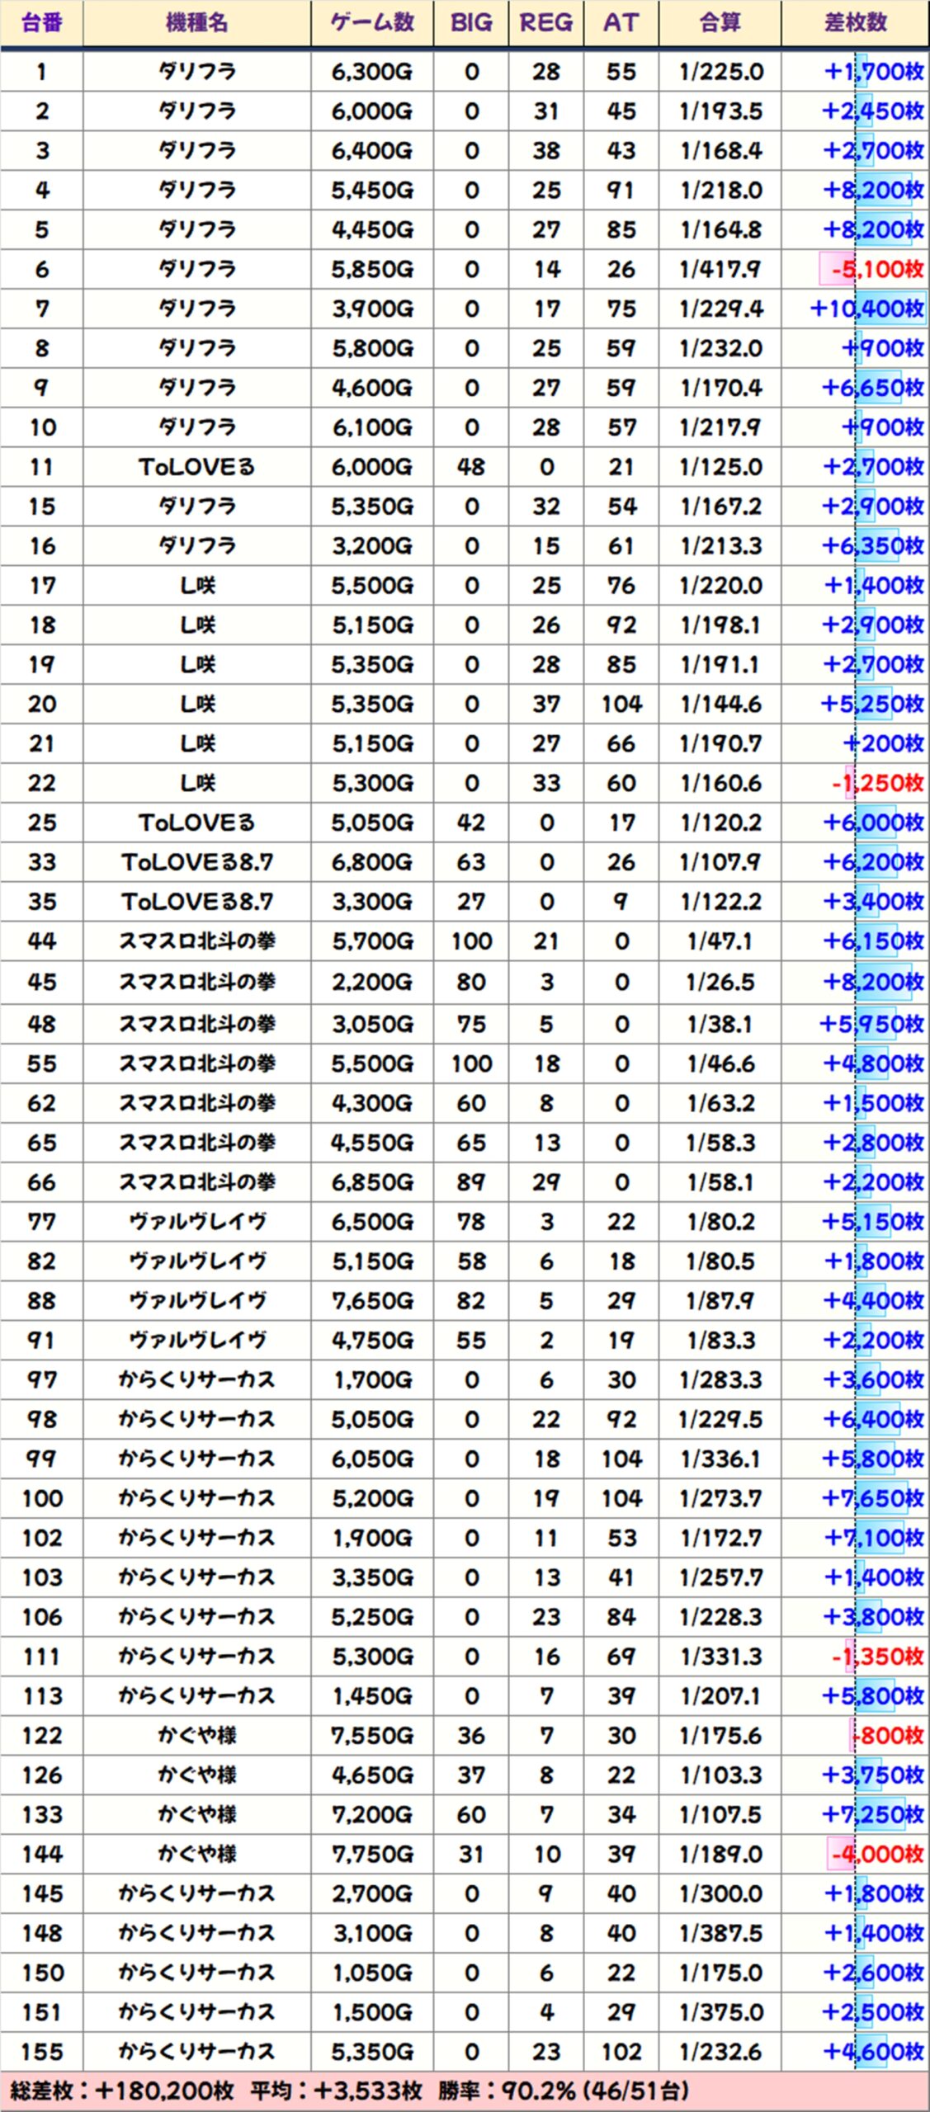The image size is (930, 2112).
Task: Click the 1/26.5 combined rate cell
Action: 720,982
